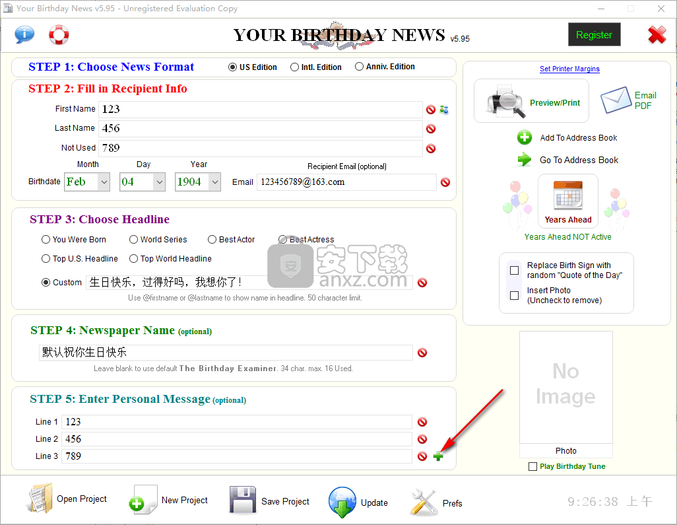677x525 pixels.
Task: Expand the birthdate Day dropdown
Action: (159, 182)
